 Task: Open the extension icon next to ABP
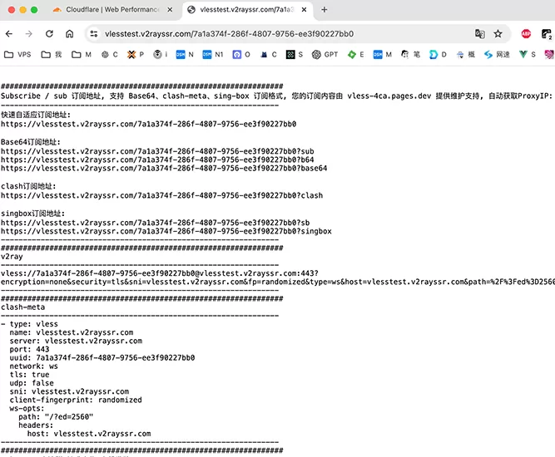pos(547,34)
